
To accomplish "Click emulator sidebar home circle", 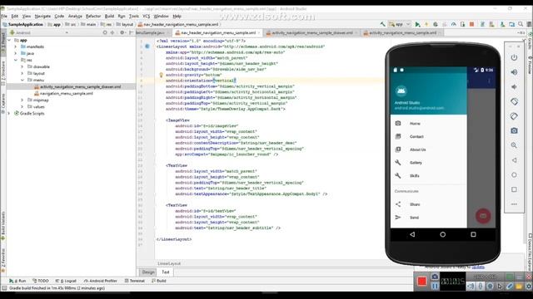I will [514, 175].
